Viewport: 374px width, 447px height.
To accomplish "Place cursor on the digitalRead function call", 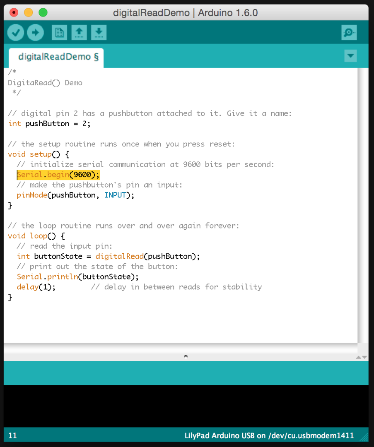I will 119,256.
